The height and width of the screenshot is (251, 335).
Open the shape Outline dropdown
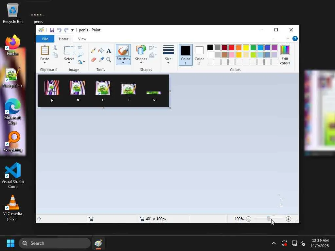pyautogui.click(x=153, y=48)
